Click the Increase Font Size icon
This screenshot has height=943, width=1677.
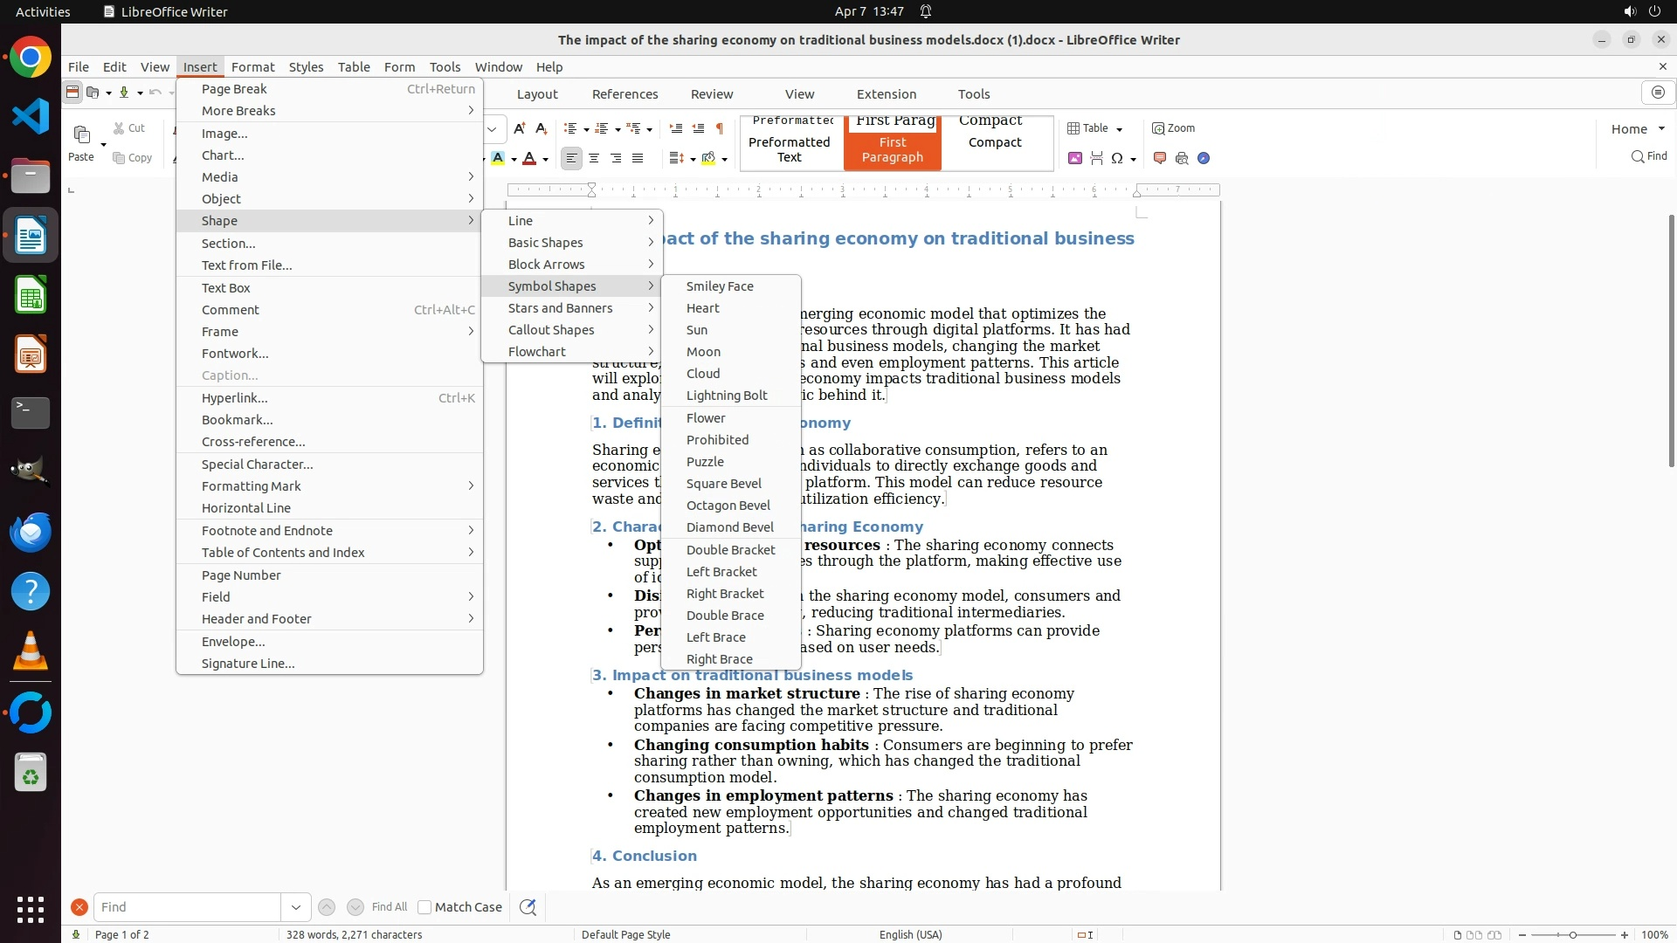click(x=520, y=128)
